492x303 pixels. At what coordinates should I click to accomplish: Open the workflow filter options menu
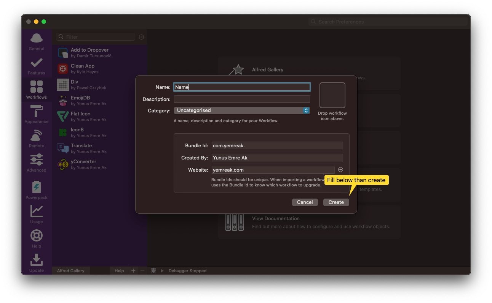coord(141,37)
